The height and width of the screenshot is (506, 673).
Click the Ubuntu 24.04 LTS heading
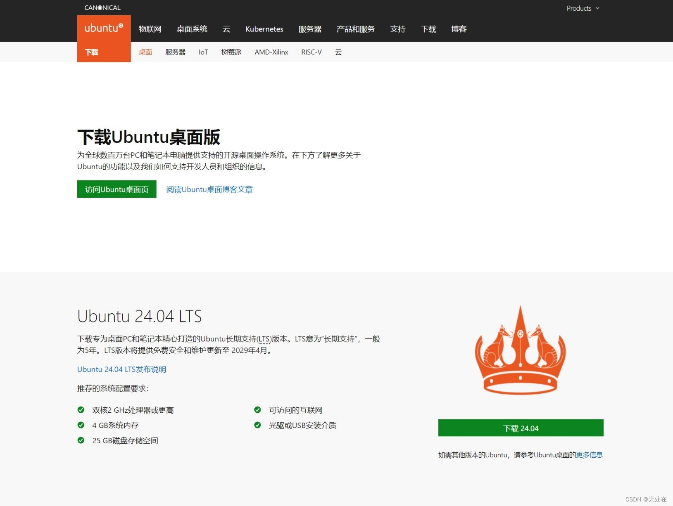tap(140, 316)
